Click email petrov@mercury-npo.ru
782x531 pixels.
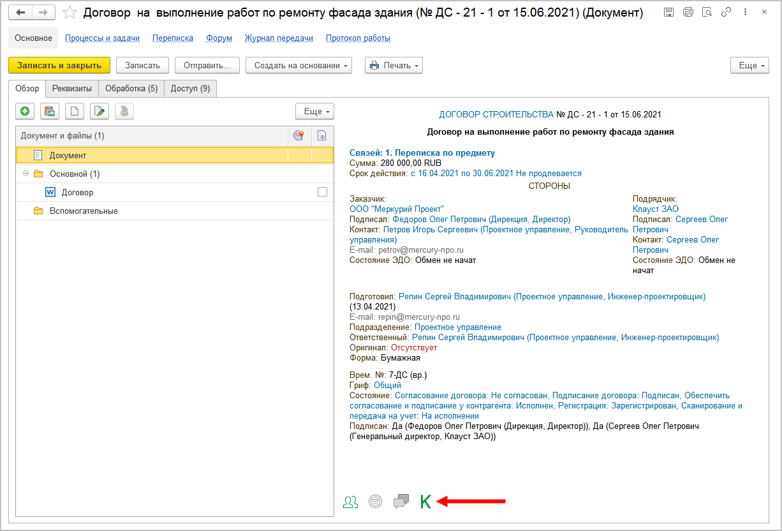pyautogui.click(x=420, y=250)
